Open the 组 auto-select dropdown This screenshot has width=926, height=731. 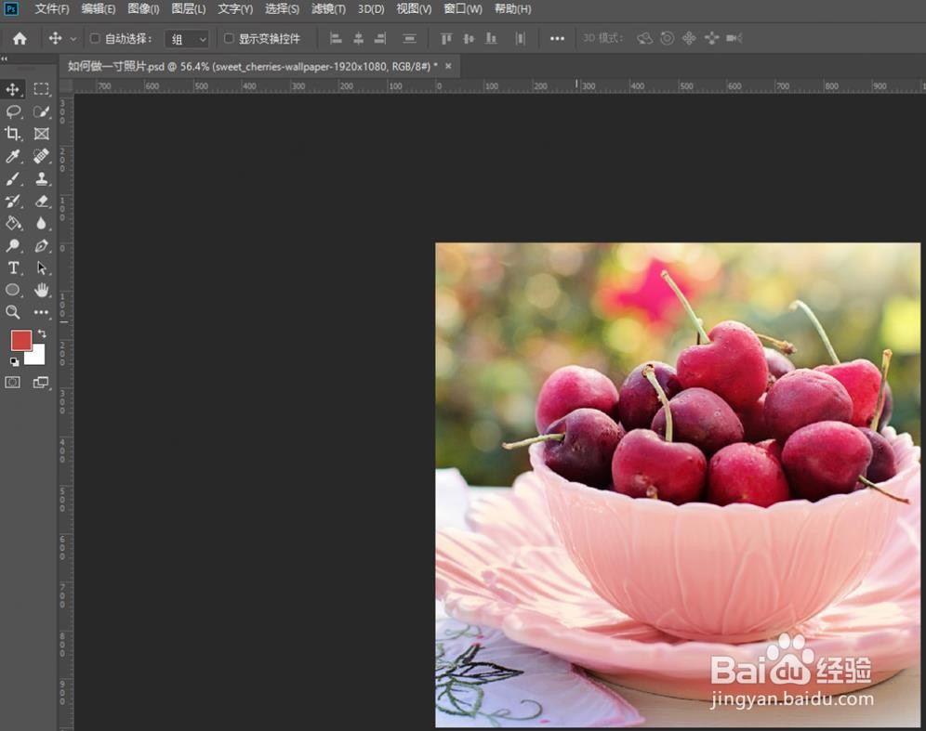(x=187, y=39)
